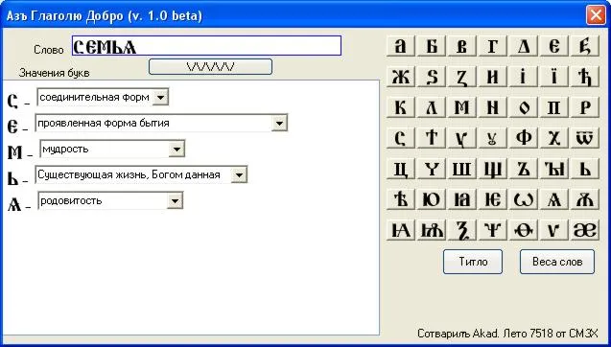Image resolution: width=611 pixels, height=347 pixels.
Task: Insert the iotated E letter (Ѥ)
Action: (x=493, y=199)
